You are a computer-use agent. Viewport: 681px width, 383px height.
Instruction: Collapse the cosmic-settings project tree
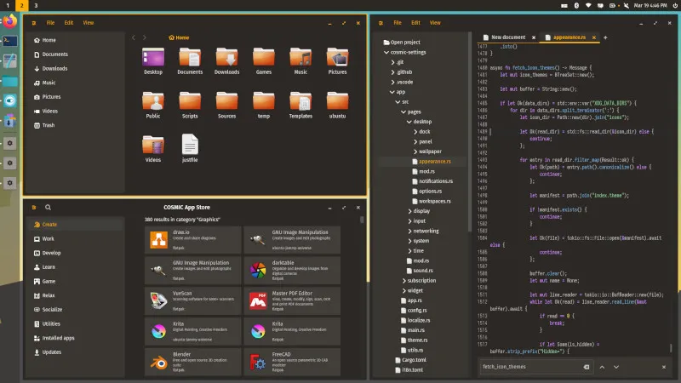click(x=386, y=52)
